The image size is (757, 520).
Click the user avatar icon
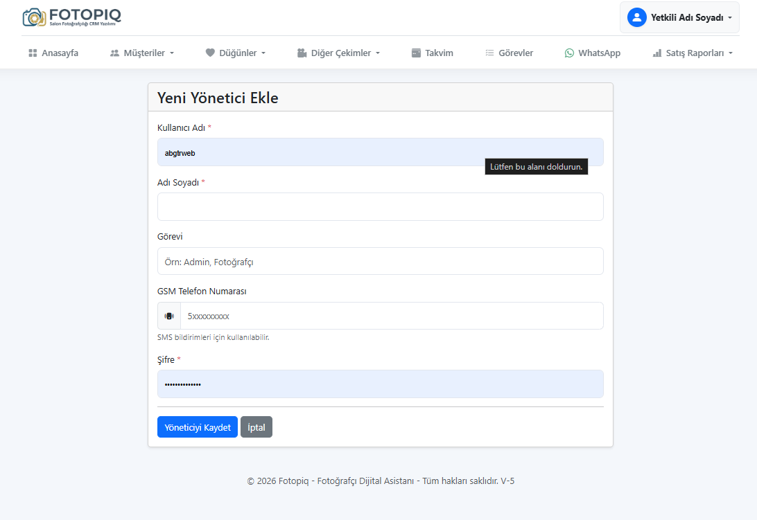point(636,17)
